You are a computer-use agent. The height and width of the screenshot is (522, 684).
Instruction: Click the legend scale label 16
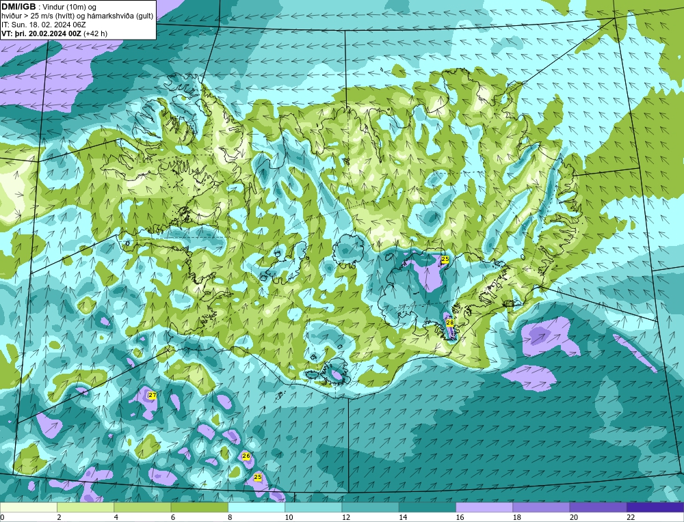click(x=460, y=517)
